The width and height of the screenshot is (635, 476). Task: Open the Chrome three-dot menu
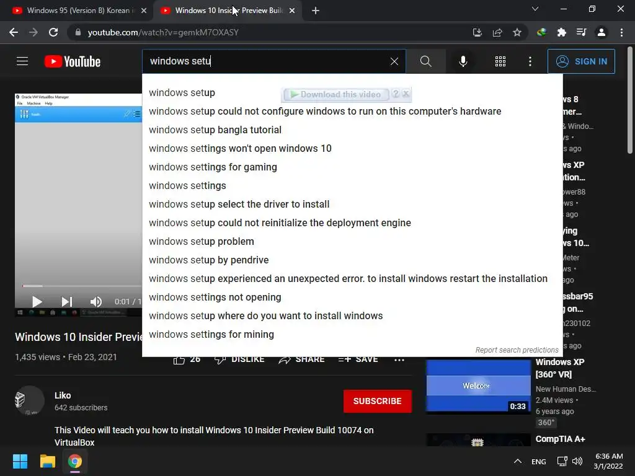point(621,32)
